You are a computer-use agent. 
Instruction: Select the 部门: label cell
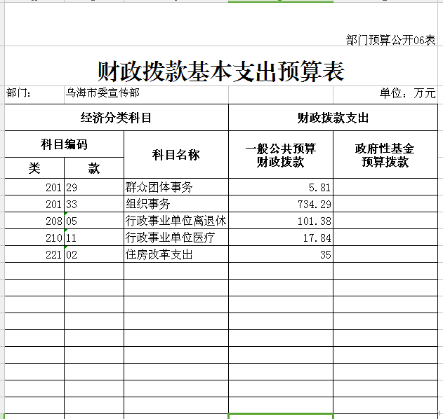click(34, 95)
